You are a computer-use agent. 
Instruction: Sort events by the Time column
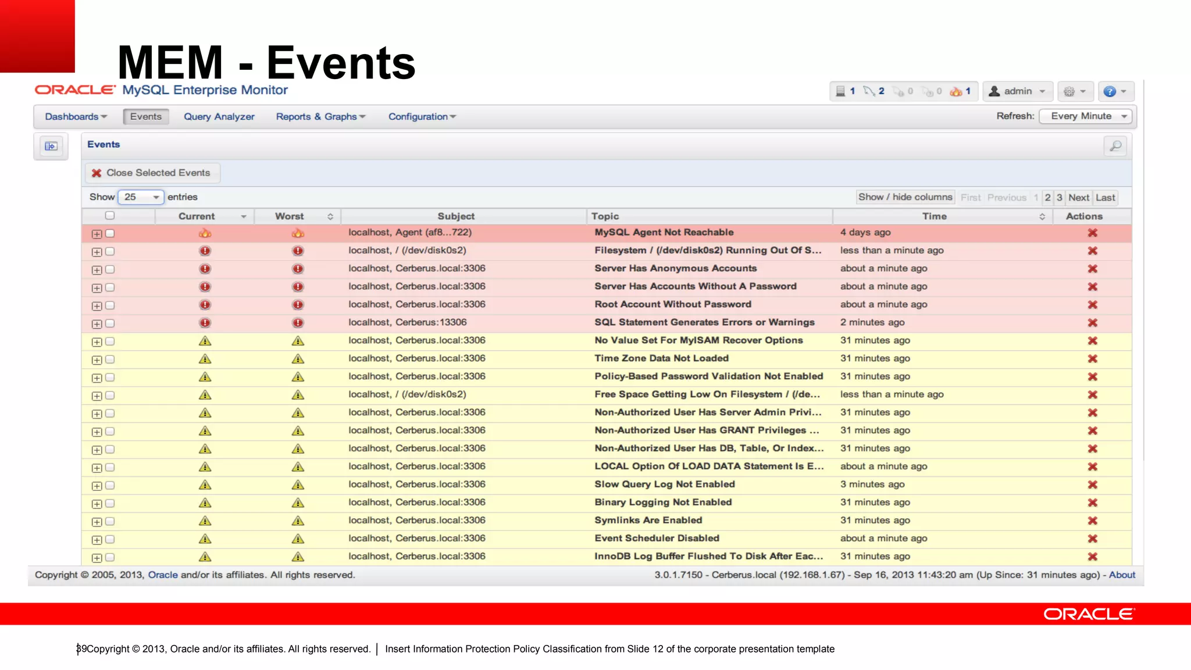[942, 216]
